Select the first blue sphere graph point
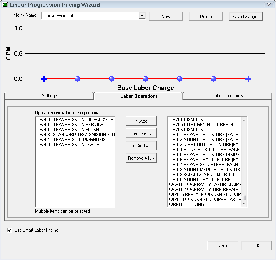 click(78, 79)
